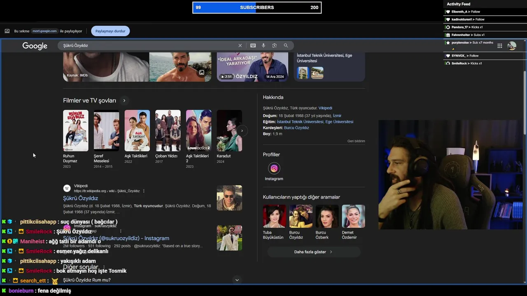This screenshot has width=527, height=296.
Task: Click the screen-share tab icon
Action: (x=7, y=31)
